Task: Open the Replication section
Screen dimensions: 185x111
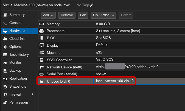Action: point(18,79)
